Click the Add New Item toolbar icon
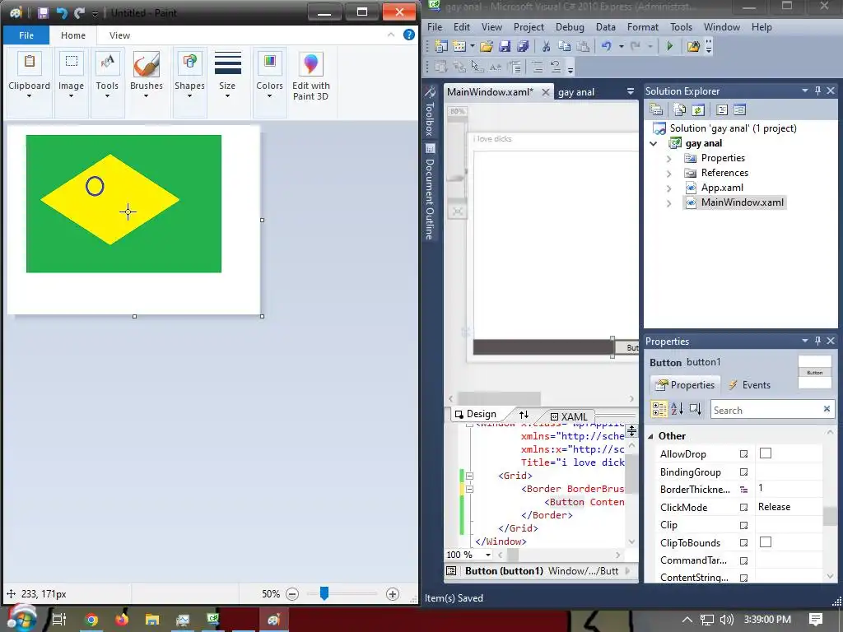 [459, 46]
